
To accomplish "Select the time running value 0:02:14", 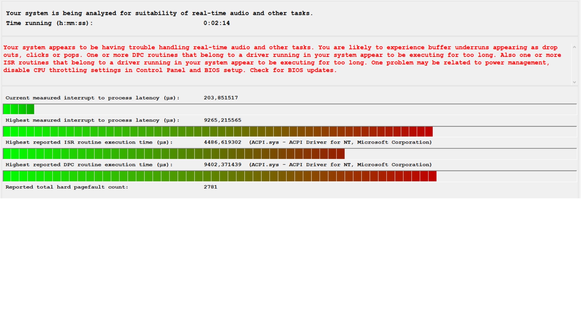I will click(216, 23).
